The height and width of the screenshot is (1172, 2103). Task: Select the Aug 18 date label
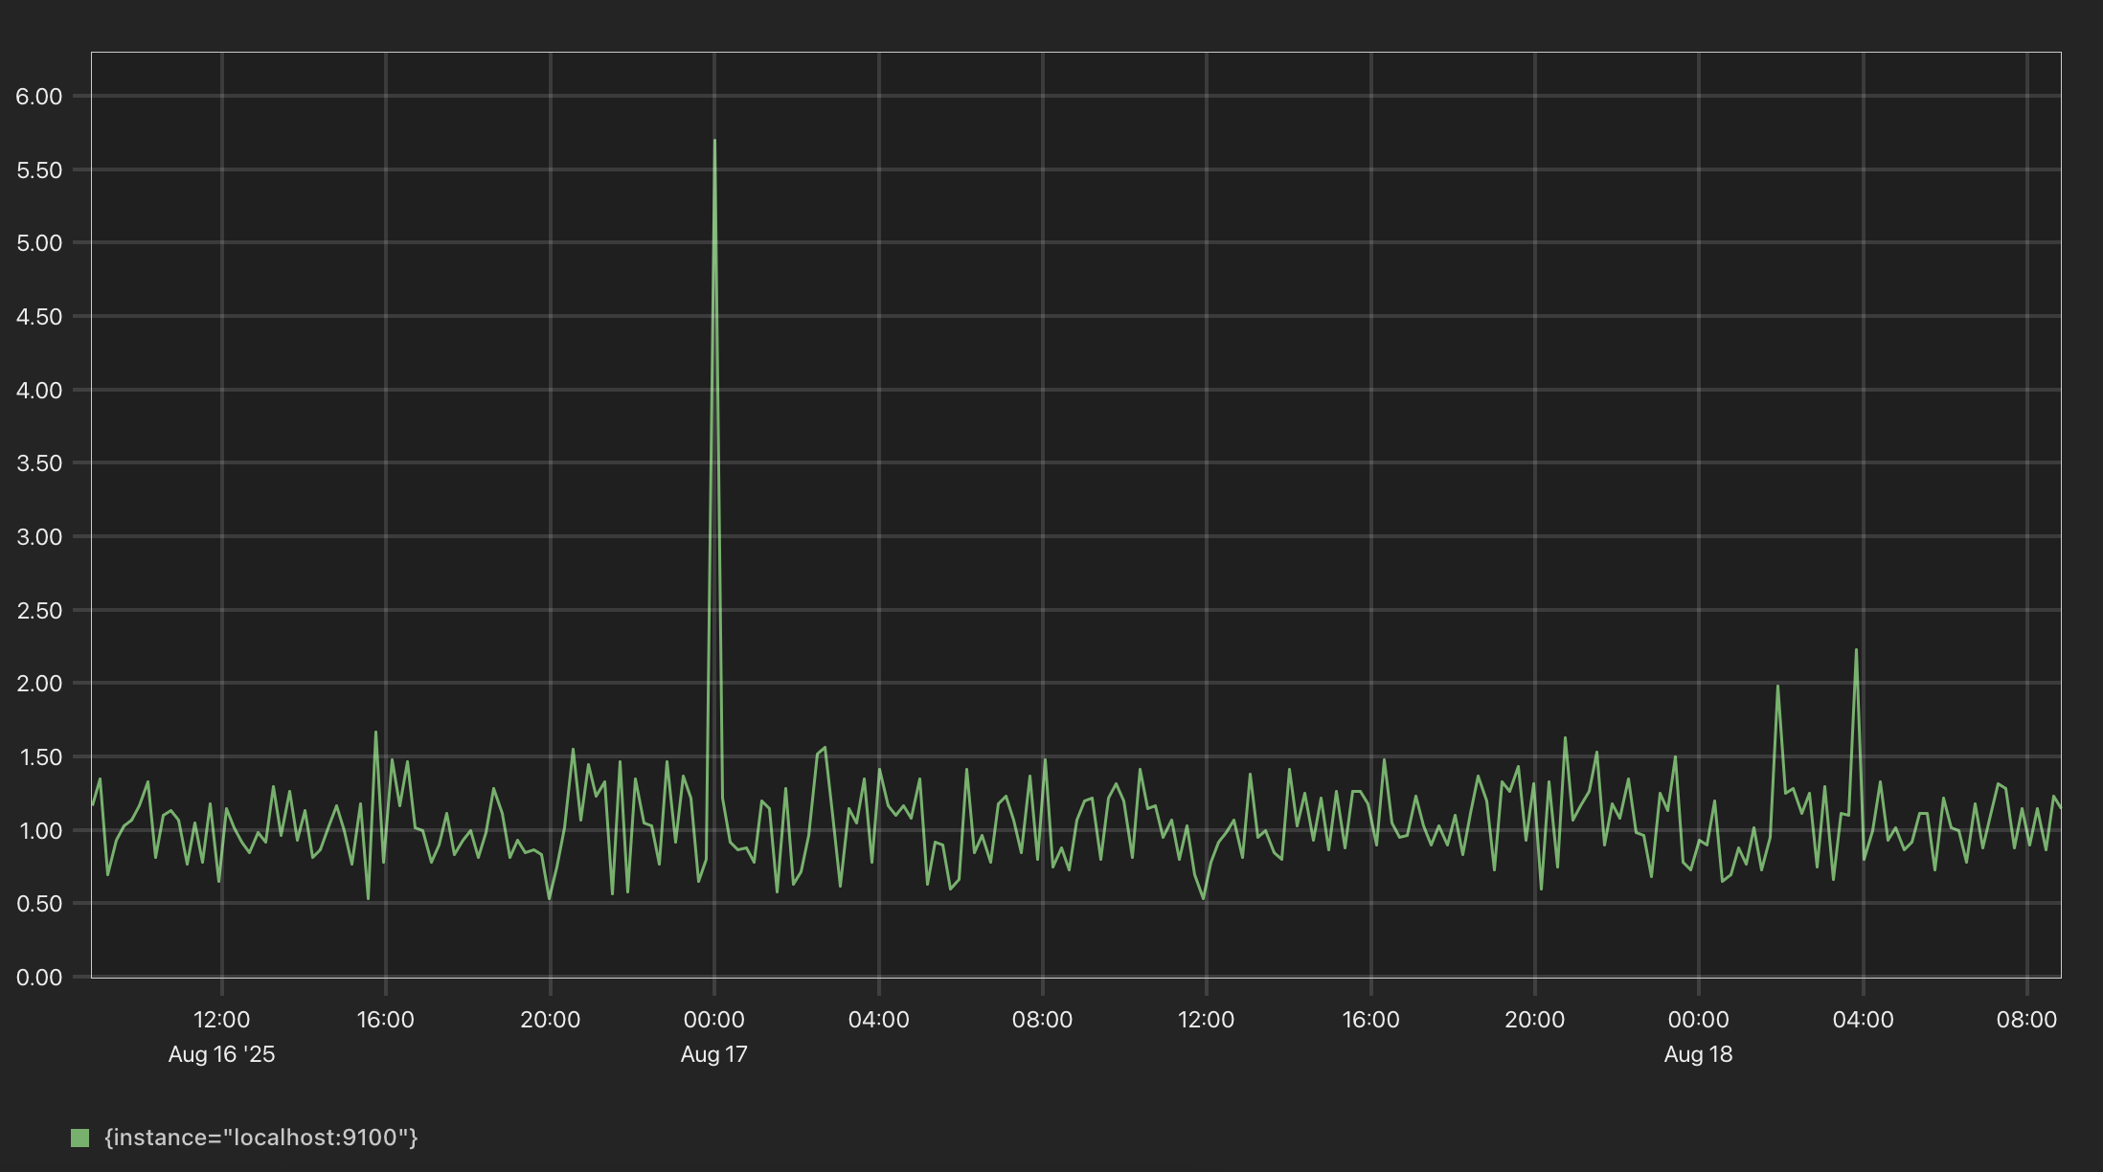click(1698, 1054)
